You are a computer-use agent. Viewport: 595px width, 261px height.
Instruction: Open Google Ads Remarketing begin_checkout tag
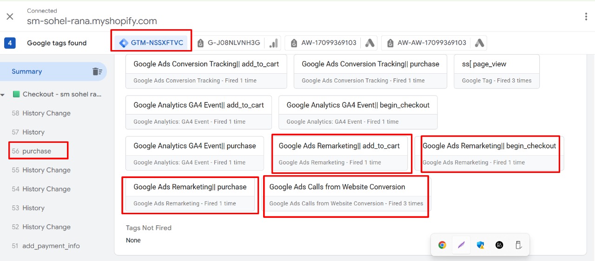[x=489, y=153]
